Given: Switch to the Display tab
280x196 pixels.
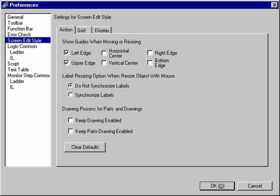Looking at the screenshot, I should pyautogui.click(x=102, y=30).
